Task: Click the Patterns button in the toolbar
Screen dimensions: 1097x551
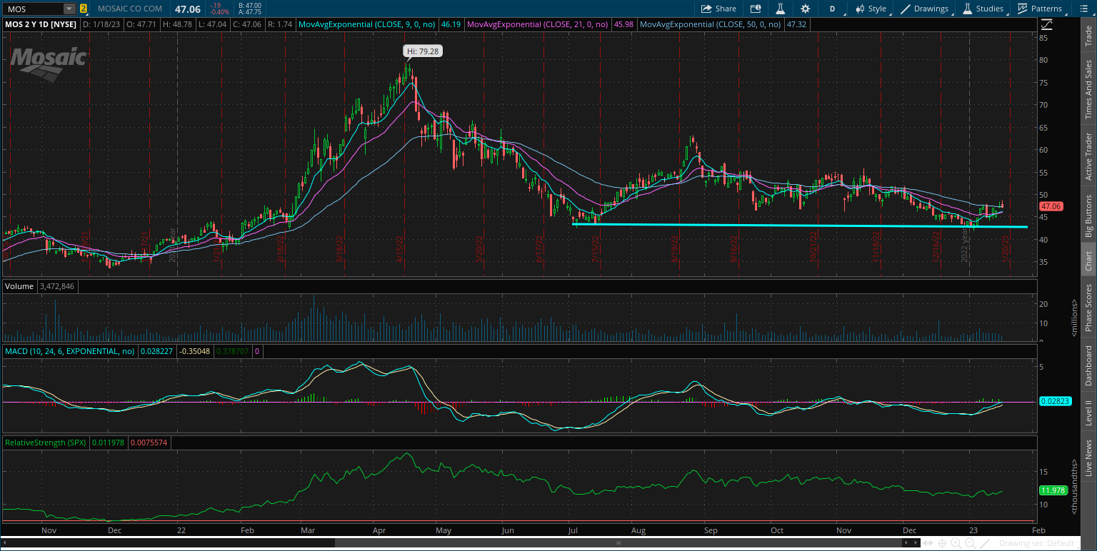Action: [1041, 9]
